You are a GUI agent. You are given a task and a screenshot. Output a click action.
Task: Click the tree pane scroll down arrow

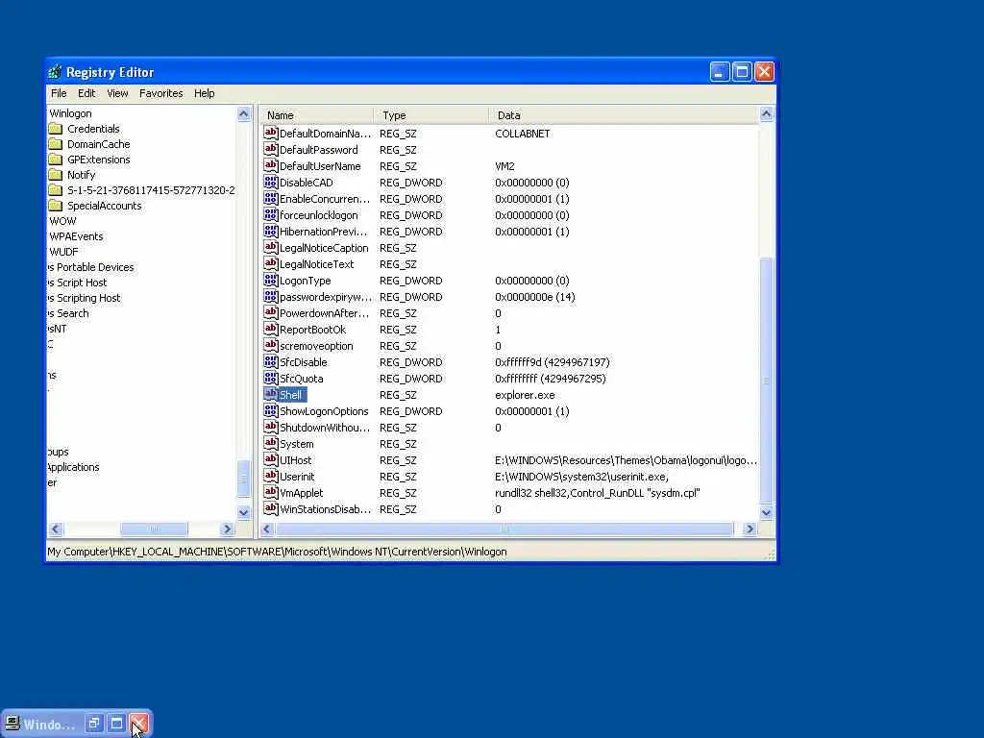(x=243, y=513)
